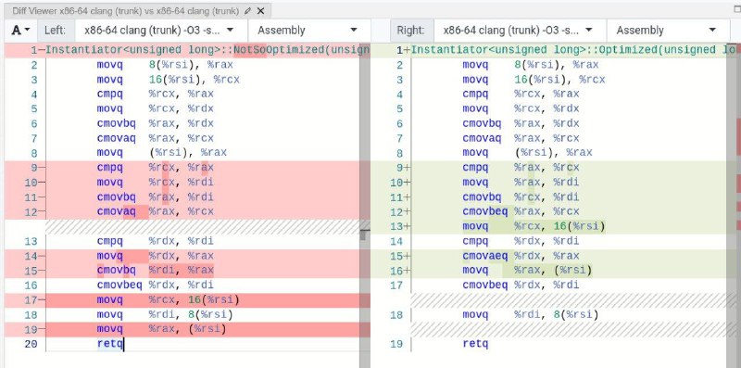Click the pencil icon to rename the Diff Viewer tab
This screenshot has height=368, width=741.
coord(248,11)
